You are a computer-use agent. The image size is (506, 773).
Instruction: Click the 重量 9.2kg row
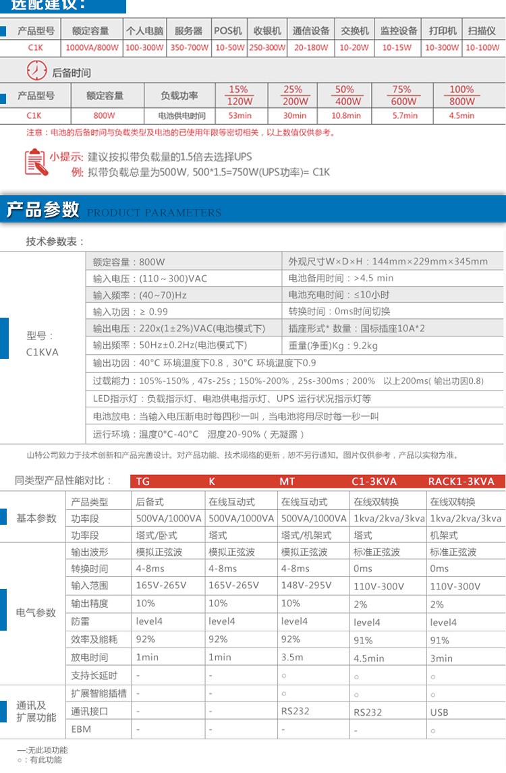(393, 345)
